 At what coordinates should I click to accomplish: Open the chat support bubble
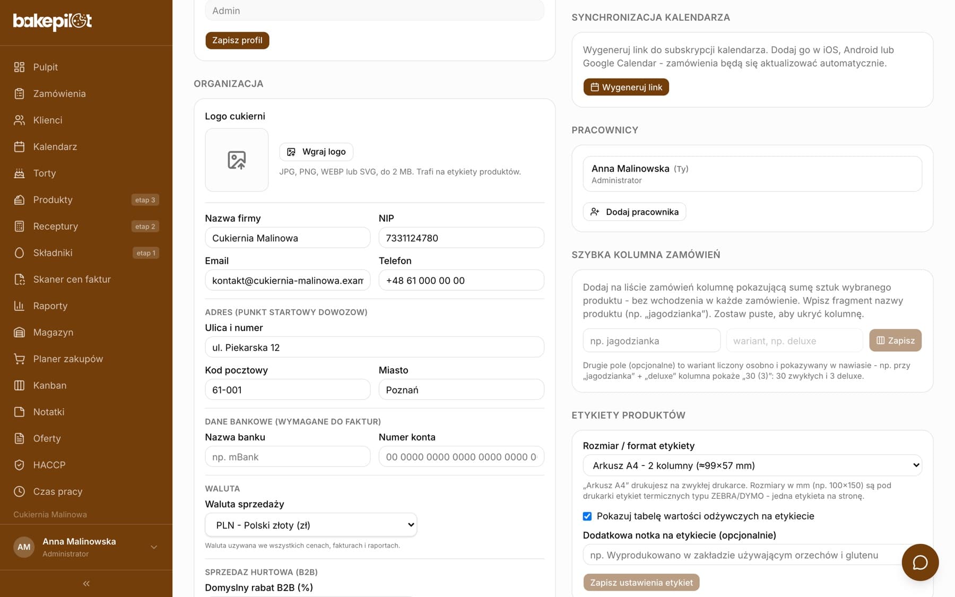(x=920, y=563)
